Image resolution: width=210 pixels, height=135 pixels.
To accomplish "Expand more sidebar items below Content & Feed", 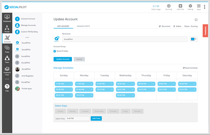I will pyautogui.click(x=7, y=79).
